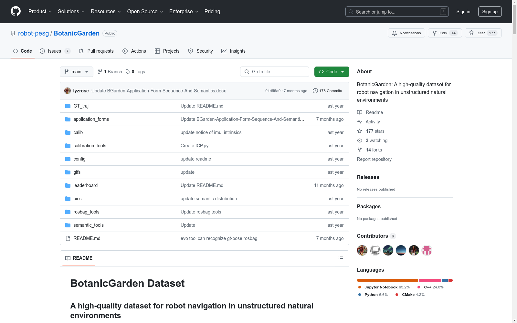Open the main branch selector dropdown
This screenshot has width=517, height=323.
click(x=77, y=72)
